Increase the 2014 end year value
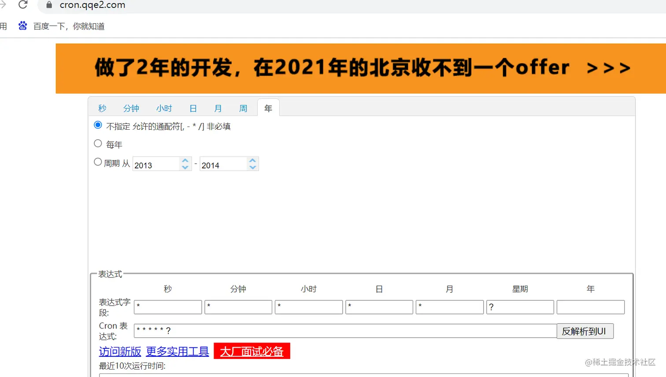The image size is (666, 377). [252, 161]
